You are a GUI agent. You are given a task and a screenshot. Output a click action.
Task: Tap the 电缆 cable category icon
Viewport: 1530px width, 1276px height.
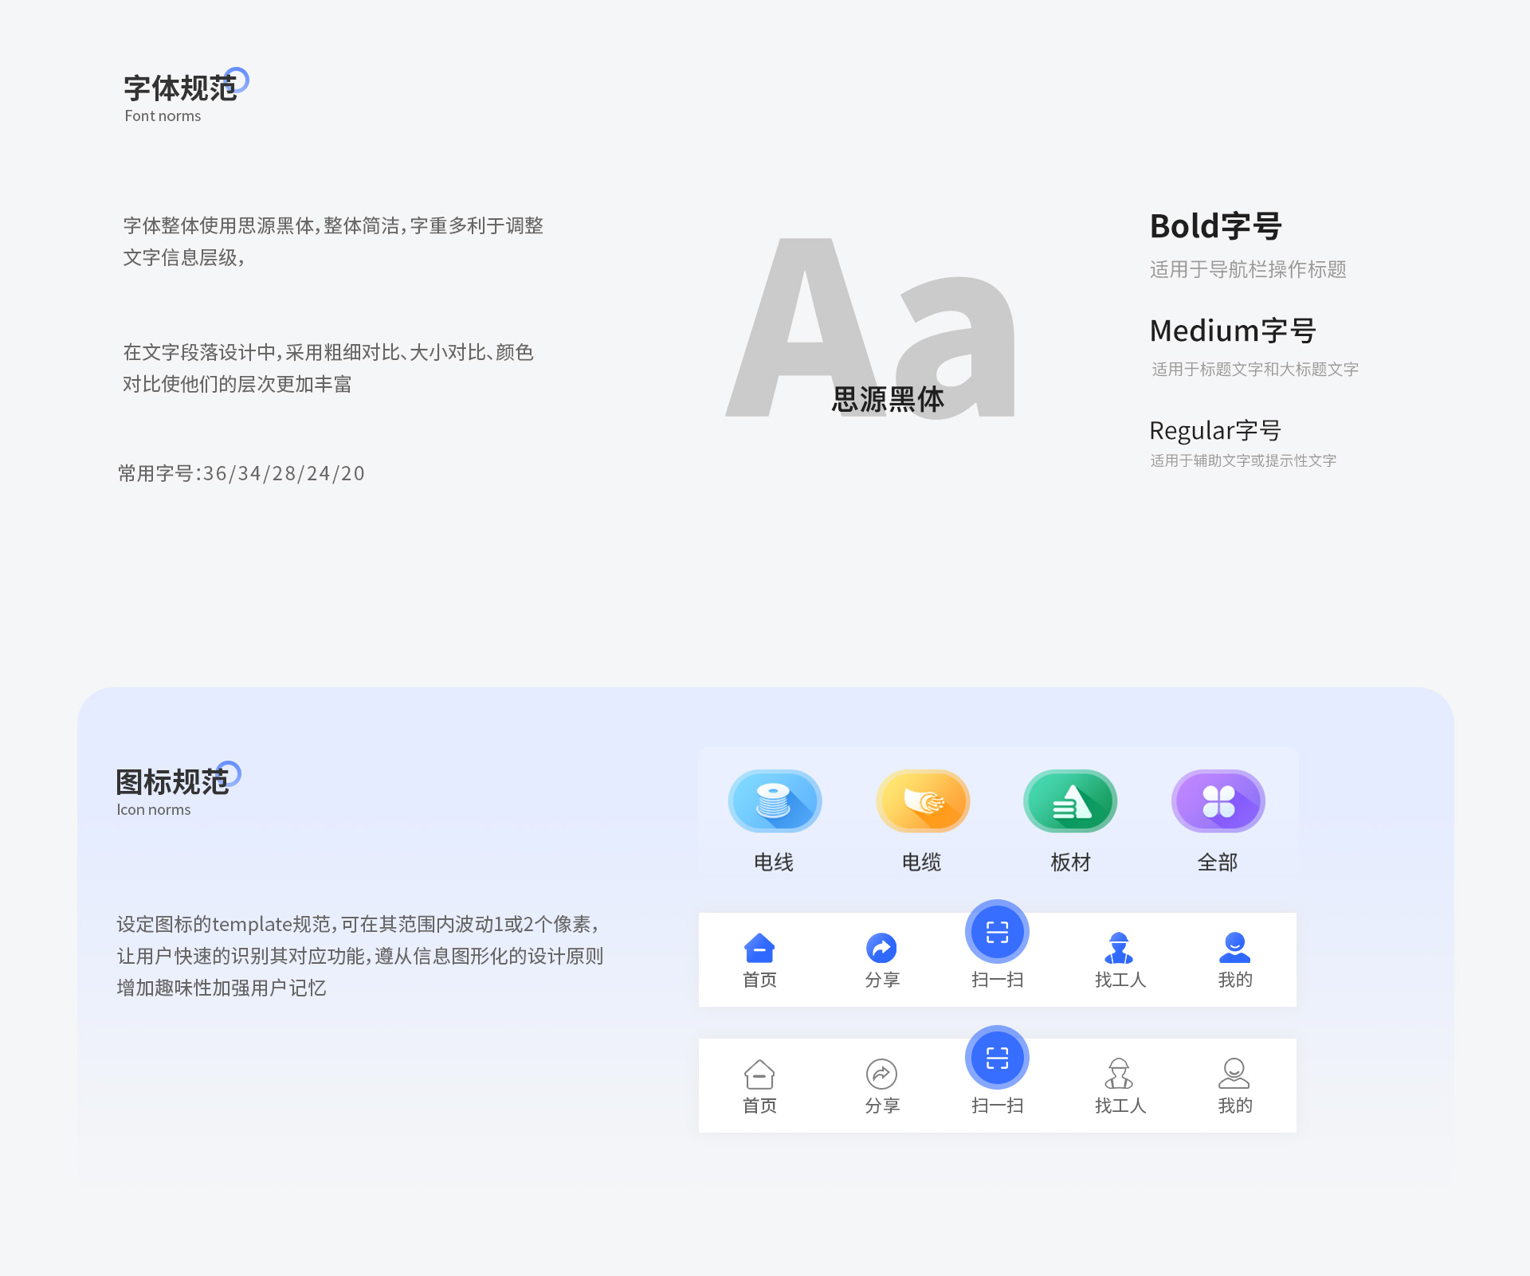point(922,801)
